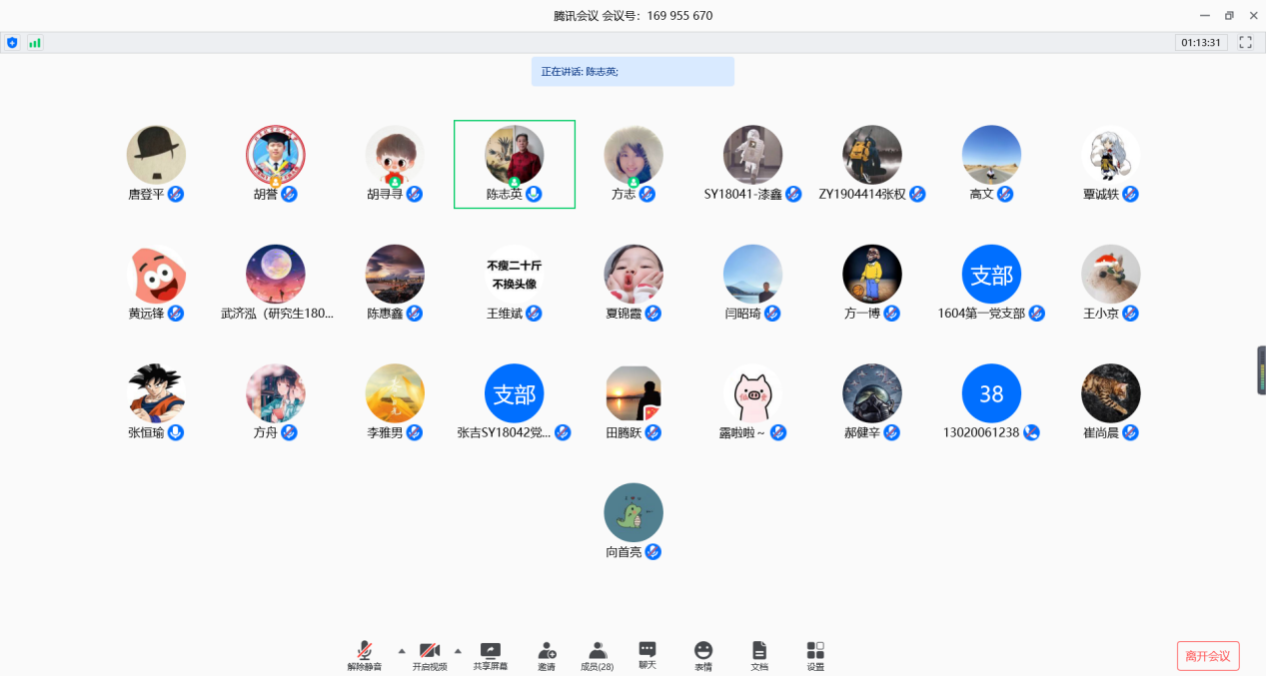Viewport: 1266px width, 676px height.
Task: Open the 表情 emoji reactions
Action: [x=703, y=650]
